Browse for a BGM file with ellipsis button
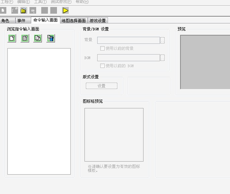230x194 pixels. point(162,58)
